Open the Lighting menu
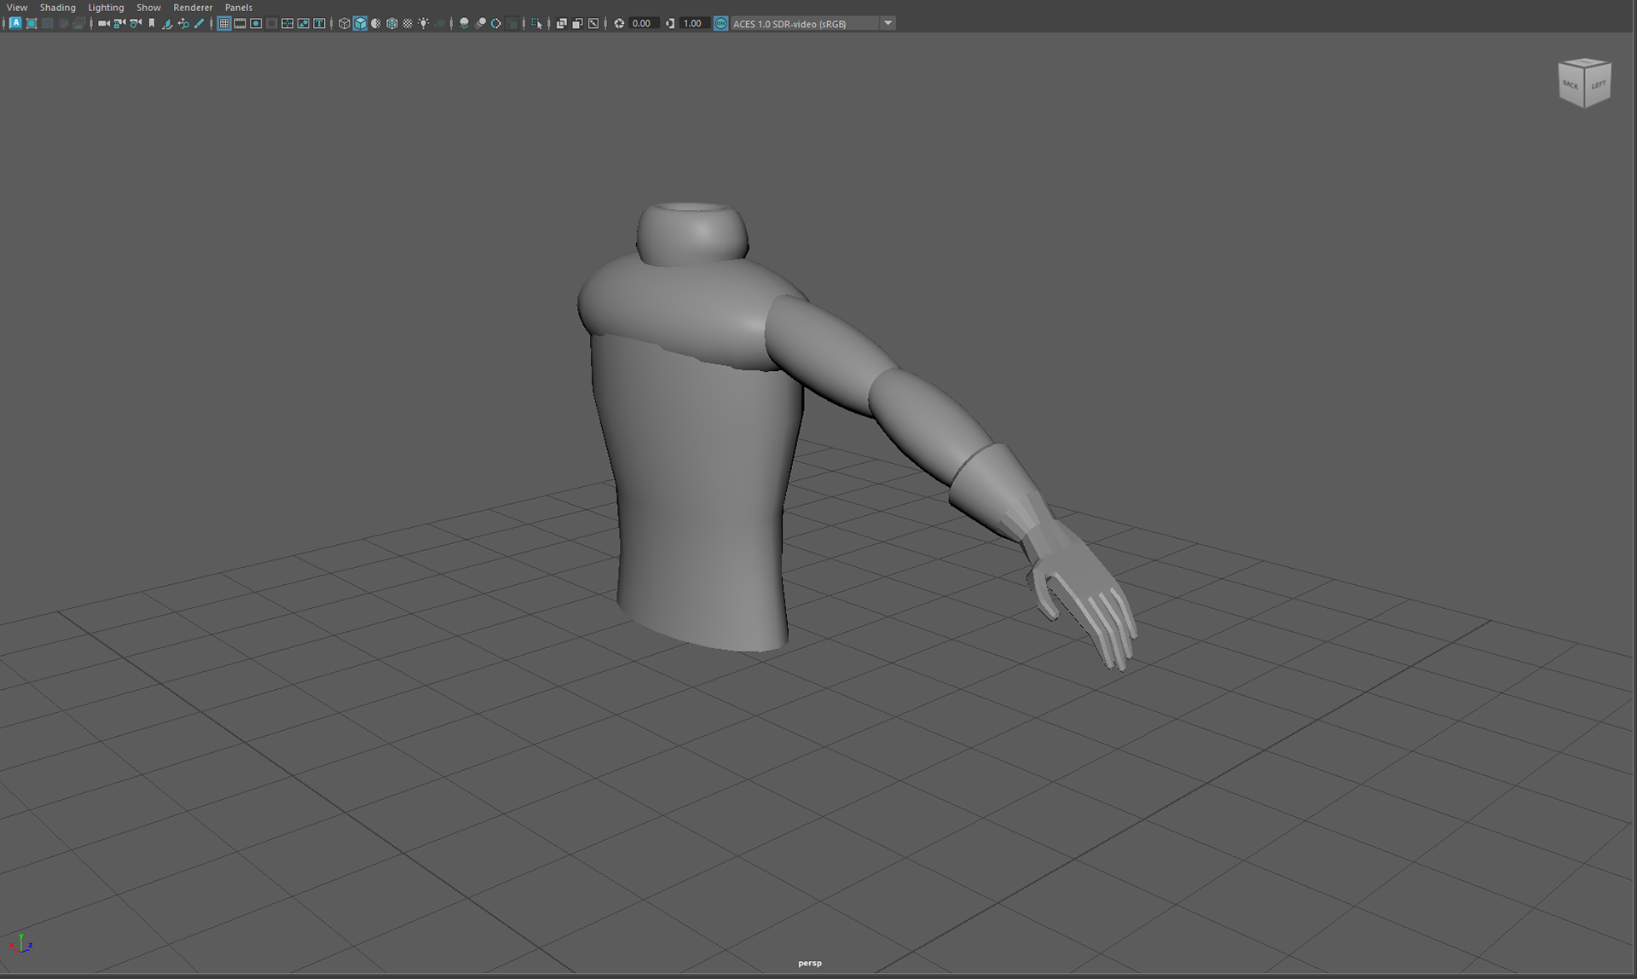 pos(106,8)
